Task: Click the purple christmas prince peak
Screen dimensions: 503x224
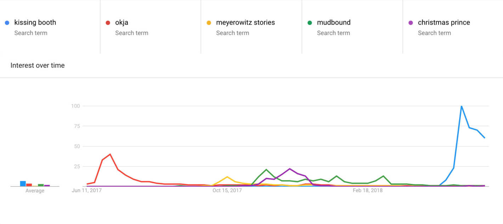Action: click(290, 169)
